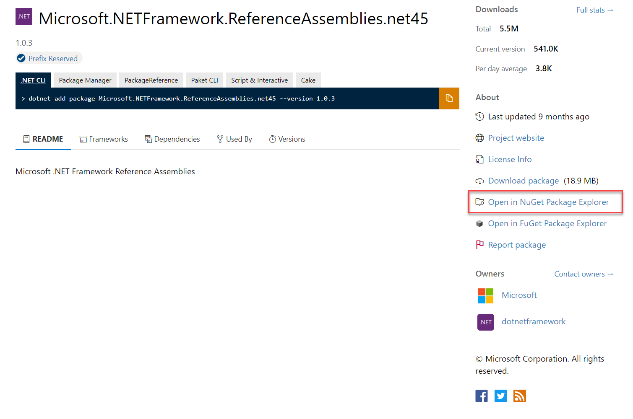Click the globe icon next to Project website
Image resolution: width=633 pixels, height=419 pixels.
[480, 138]
